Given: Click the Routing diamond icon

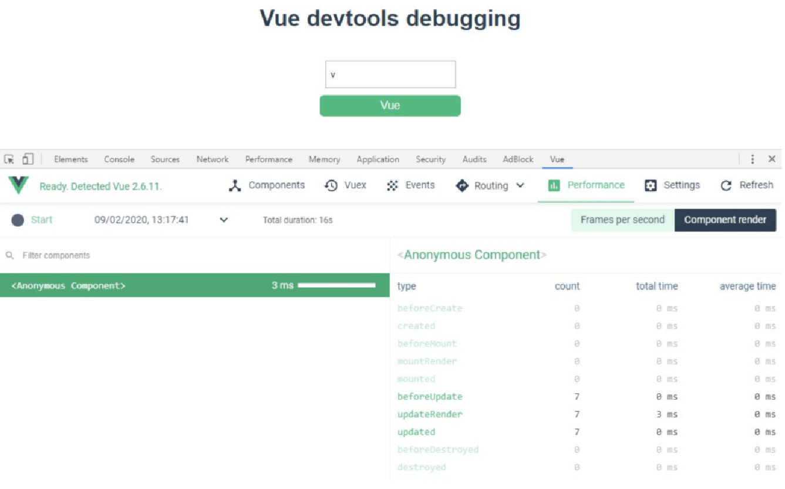Looking at the screenshot, I should [462, 186].
